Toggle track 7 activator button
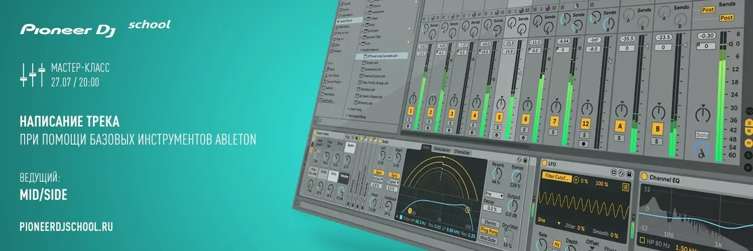753x251 pixels. 554,121
